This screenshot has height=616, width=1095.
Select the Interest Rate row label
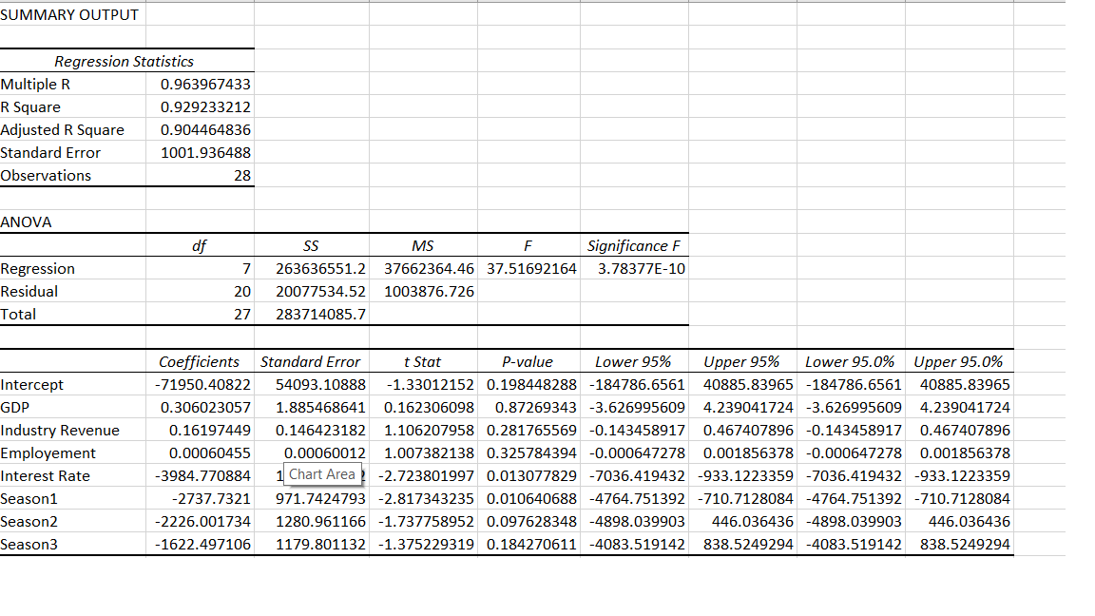click(x=72, y=475)
